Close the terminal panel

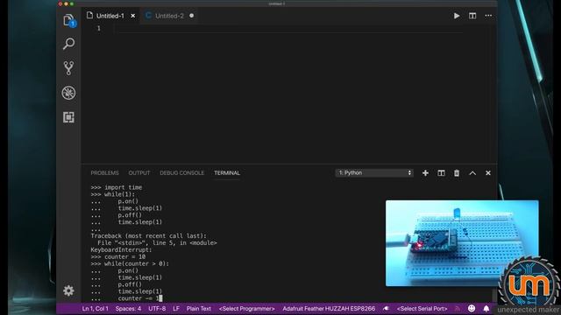488,173
